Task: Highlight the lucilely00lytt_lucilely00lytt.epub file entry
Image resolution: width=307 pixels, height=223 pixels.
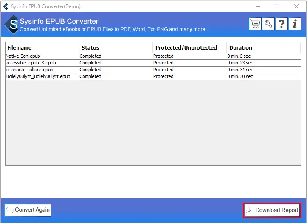Action: 38,76
